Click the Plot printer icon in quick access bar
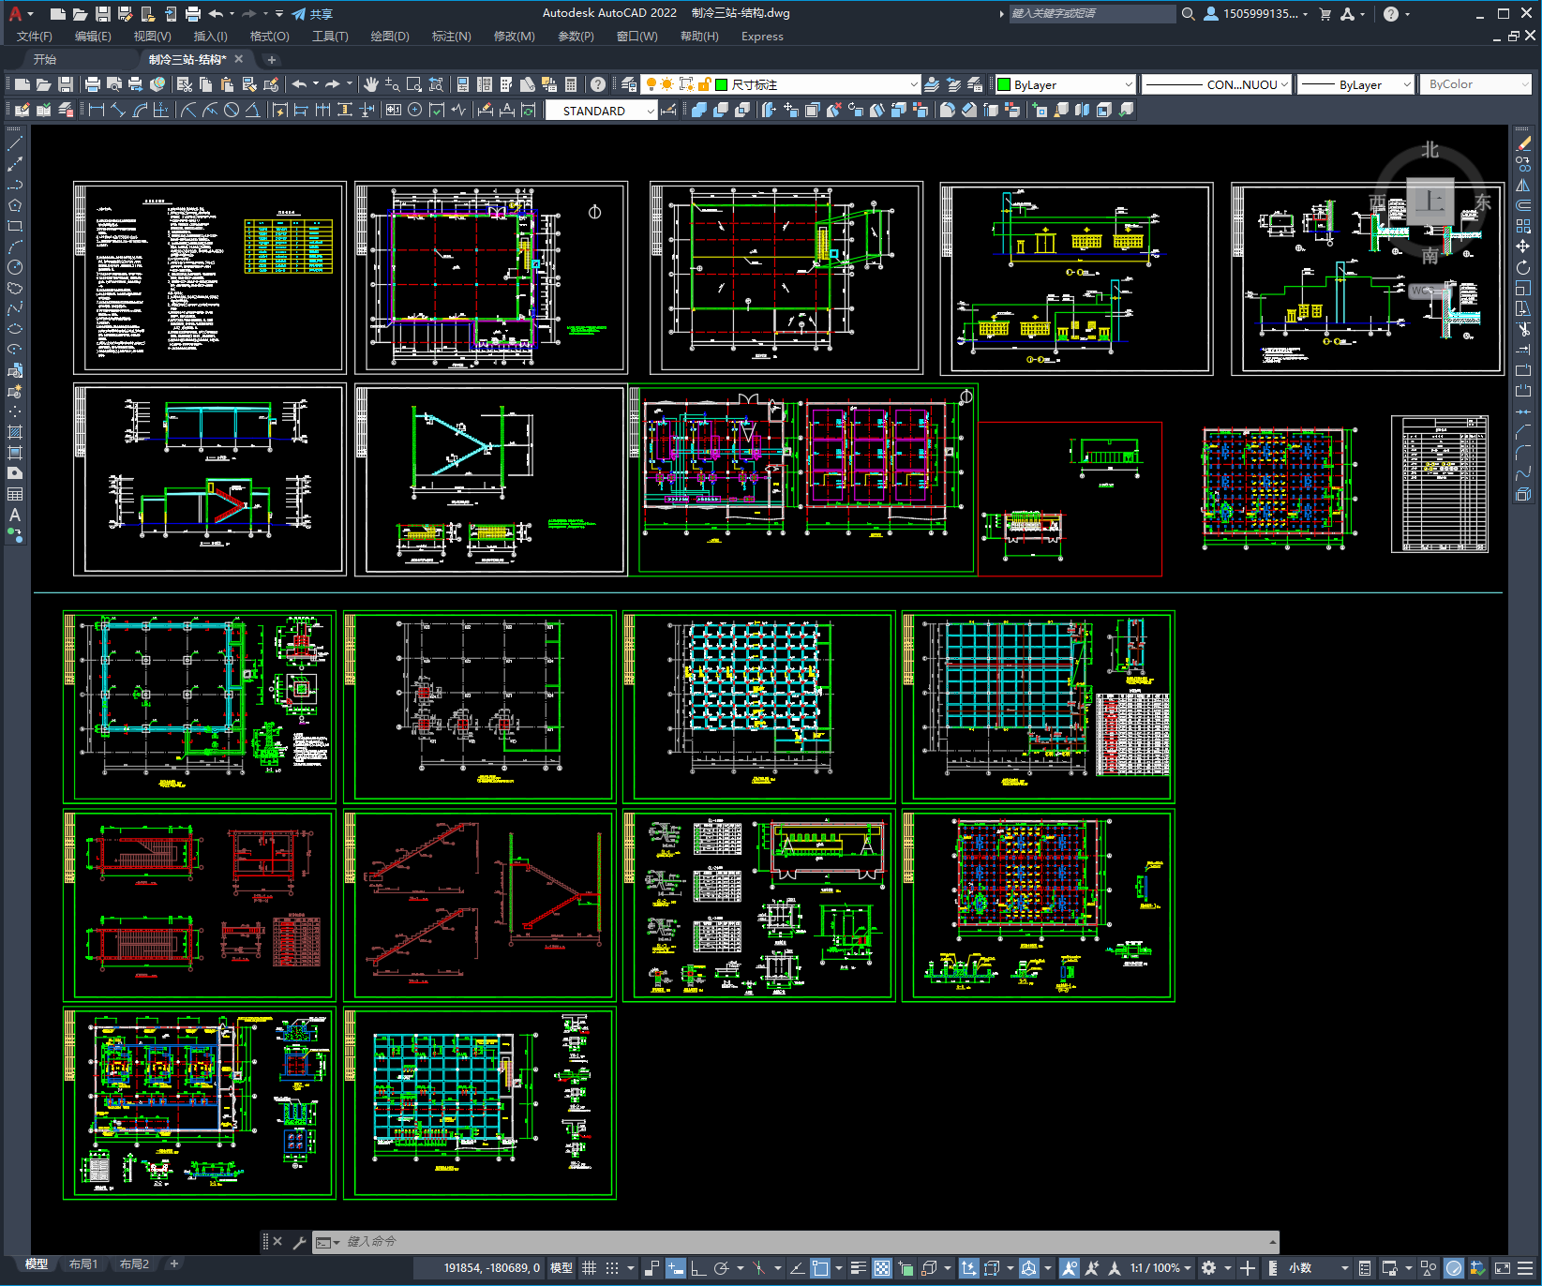 (193, 14)
